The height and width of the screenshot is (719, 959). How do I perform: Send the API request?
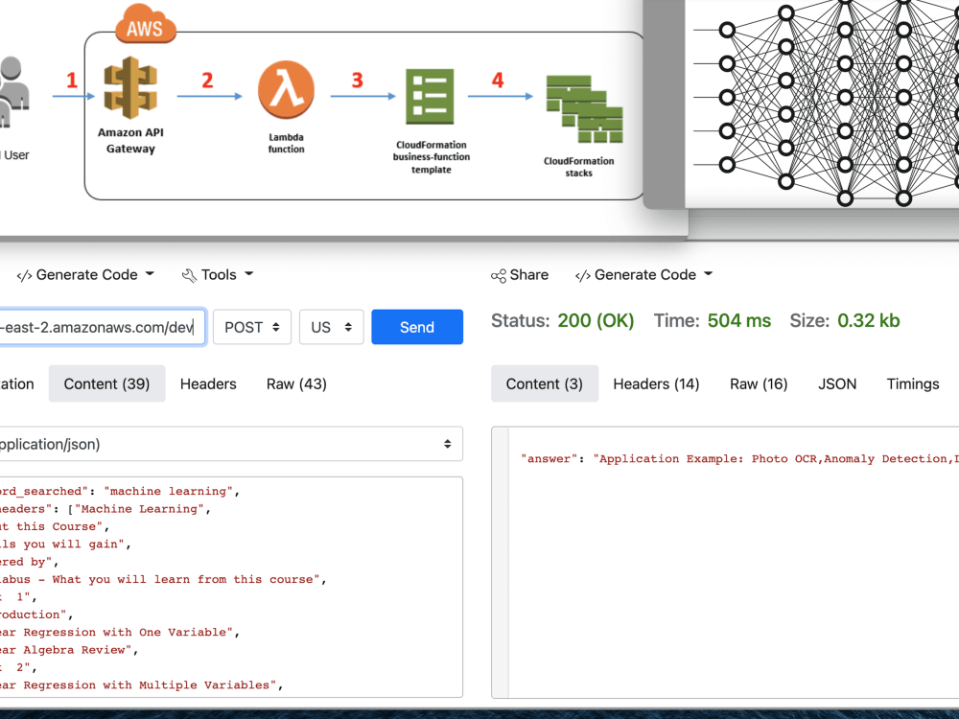[417, 327]
